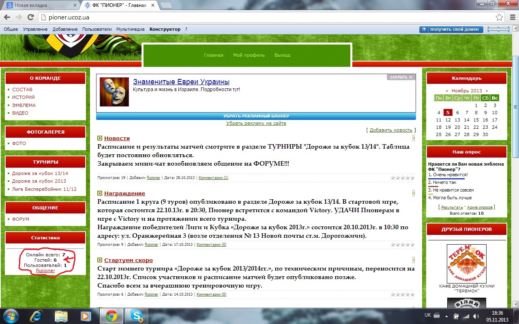Click the power plug tray icon
The height and width of the screenshot is (324, 519).
[x=456, y=316]
